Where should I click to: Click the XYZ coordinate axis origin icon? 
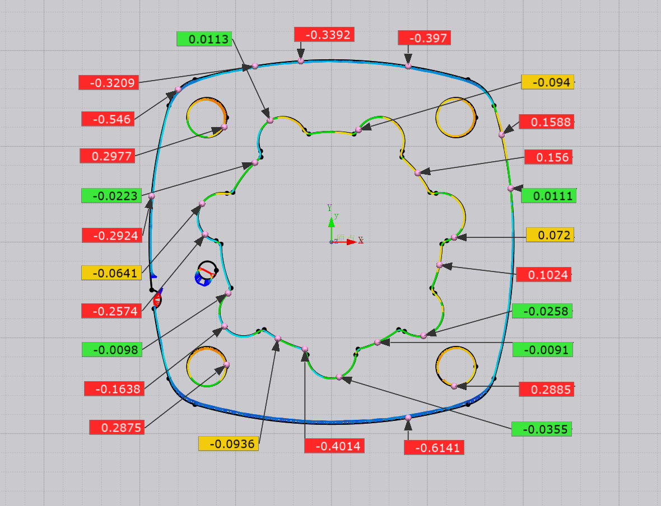pyautogui.click(x=332, y=241)
